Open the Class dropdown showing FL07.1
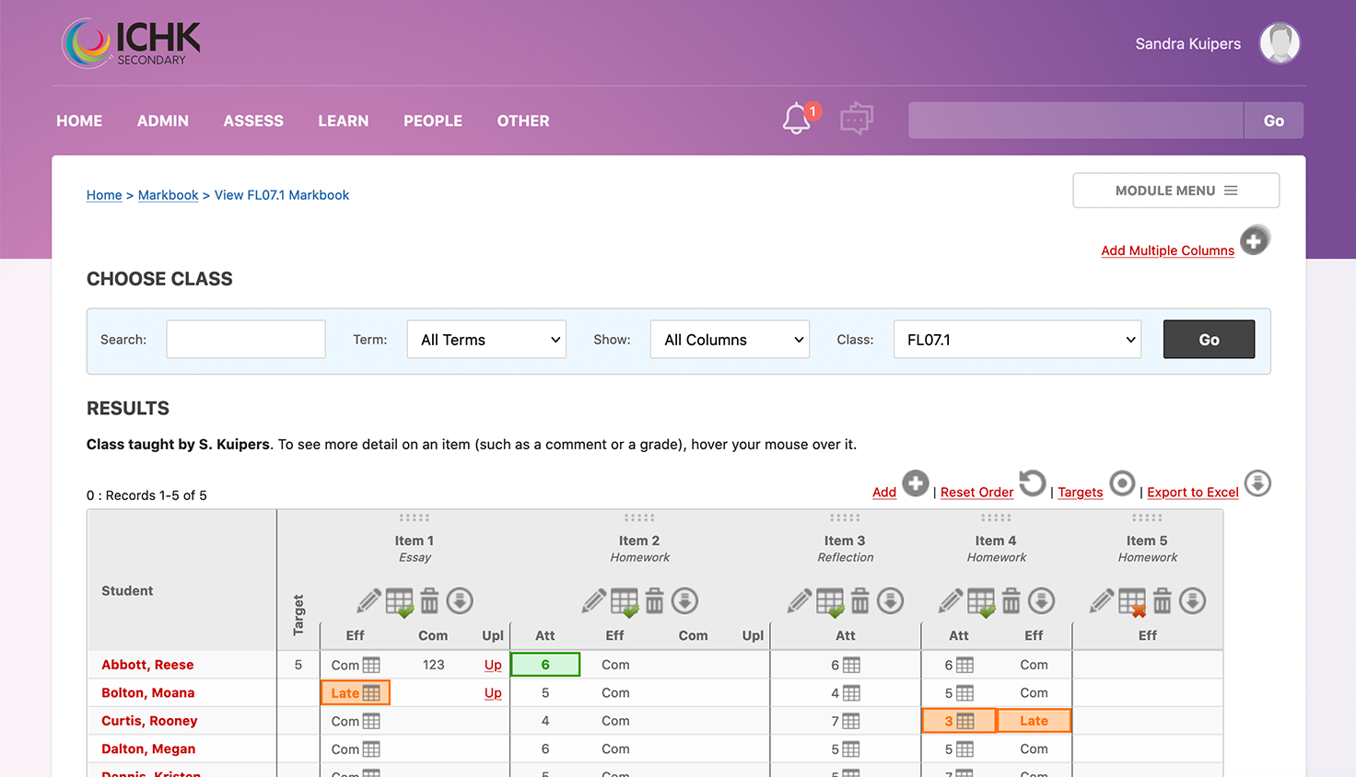The height and width of the screenshot is (777, 1356). pos(1018,340)
